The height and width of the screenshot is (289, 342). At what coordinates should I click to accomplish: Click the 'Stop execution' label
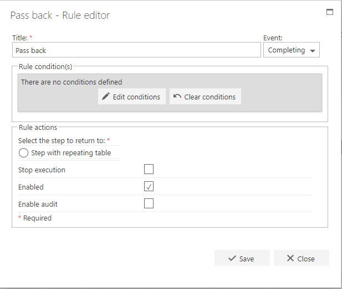(x=42, y=170)
